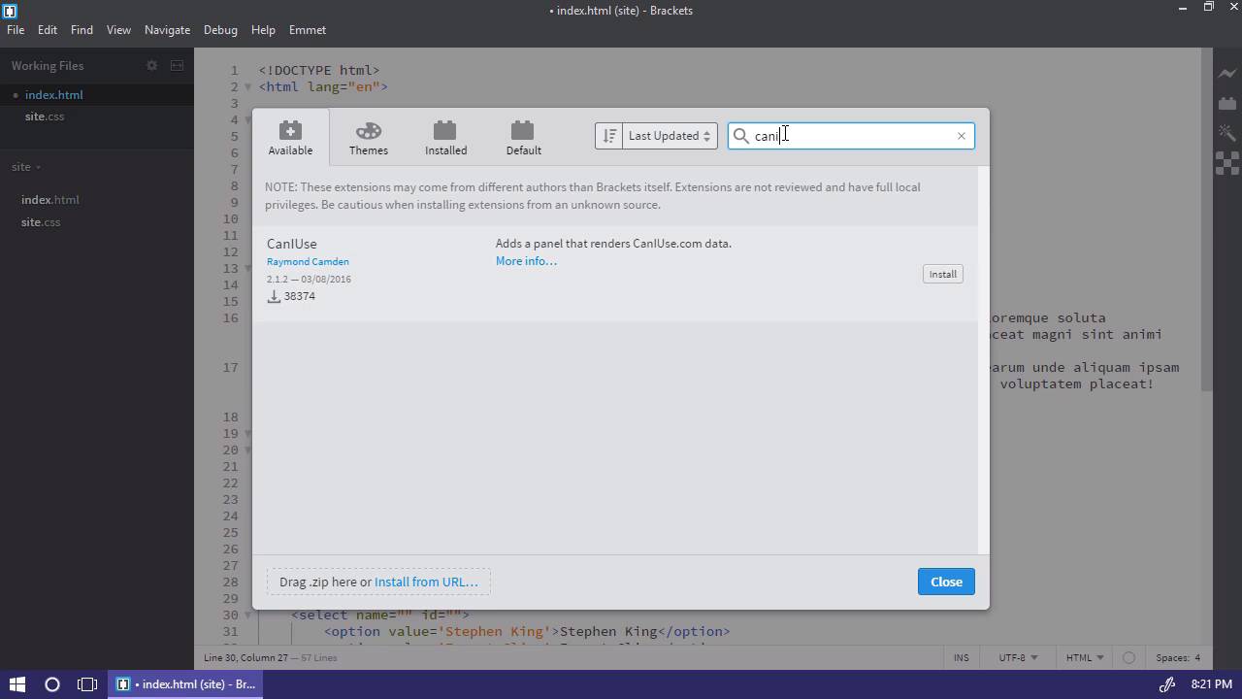Click the indentation width value 4
The width and height of the screenshot is (1242, 699).
click(x=1198, y=657)
